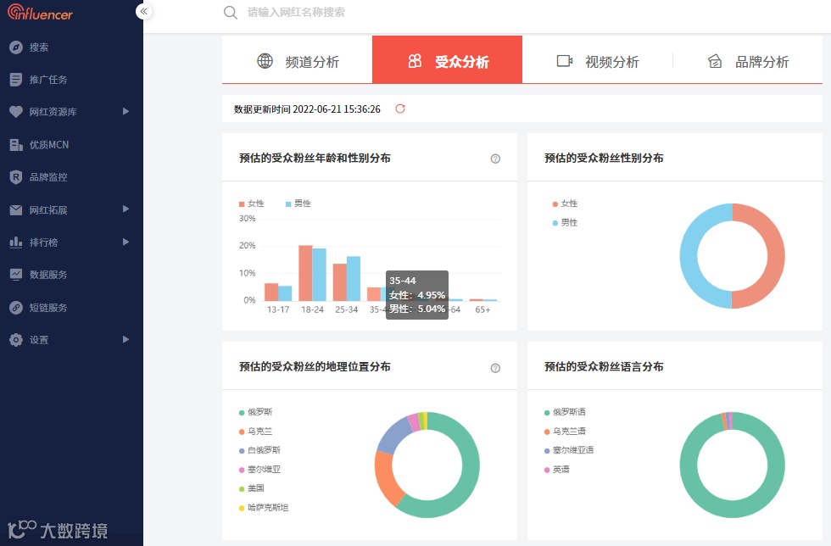This screenshot has height=546, width=831.
Task: Click the audience icon on 受众分析
Action: tap(415, 61)
